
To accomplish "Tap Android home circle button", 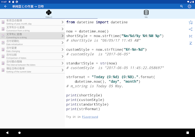I will (x=19, y=133).
